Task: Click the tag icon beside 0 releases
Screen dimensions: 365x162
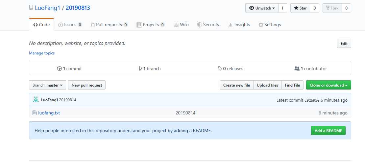Action: (220, 69)
